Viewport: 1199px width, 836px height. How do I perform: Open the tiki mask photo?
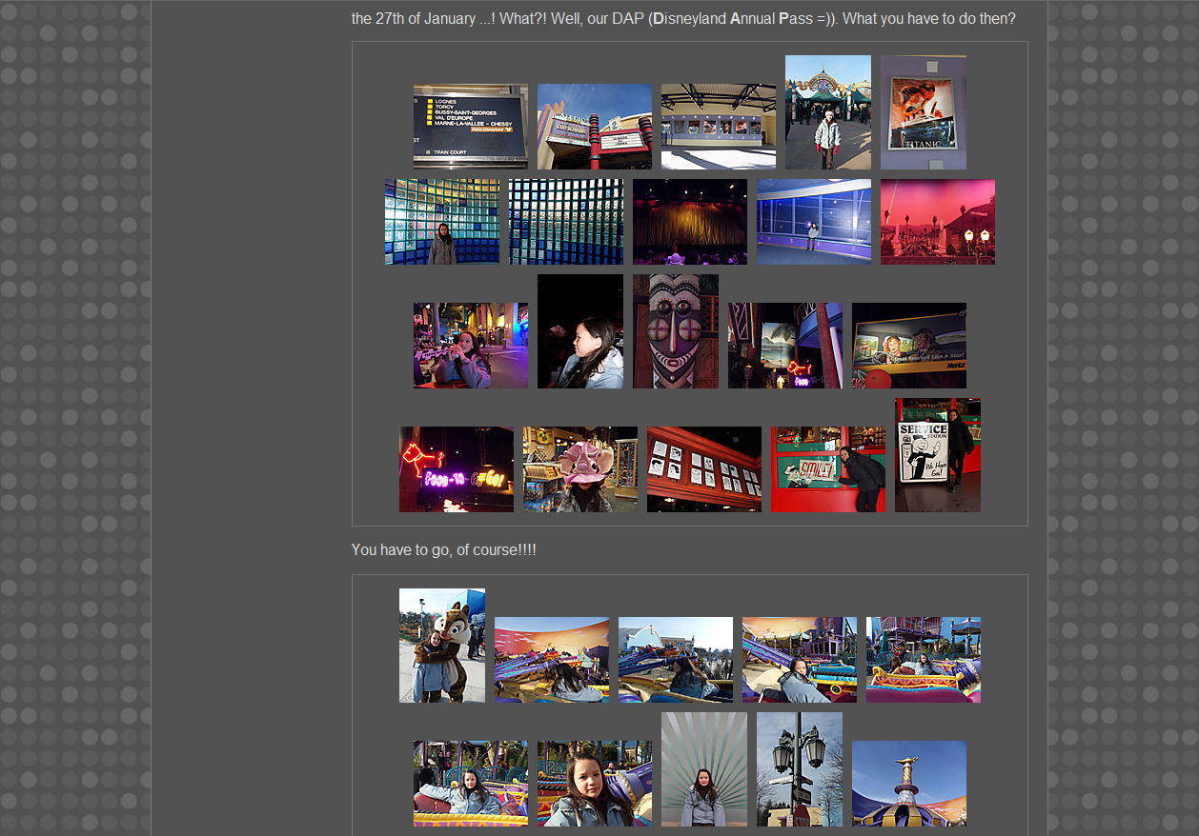coord(675,331)
